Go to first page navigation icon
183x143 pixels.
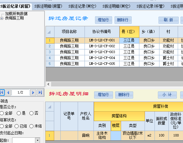[x=2, y=93]
